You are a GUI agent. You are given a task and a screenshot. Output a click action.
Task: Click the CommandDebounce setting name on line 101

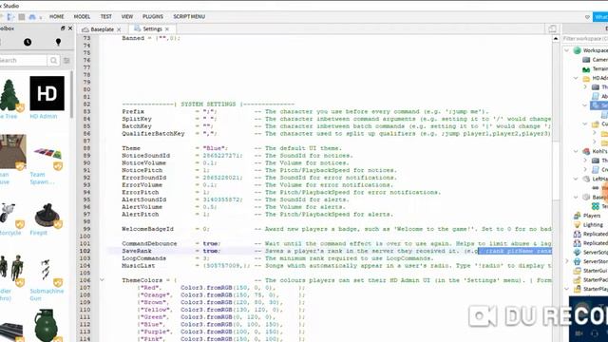[149, 243]
